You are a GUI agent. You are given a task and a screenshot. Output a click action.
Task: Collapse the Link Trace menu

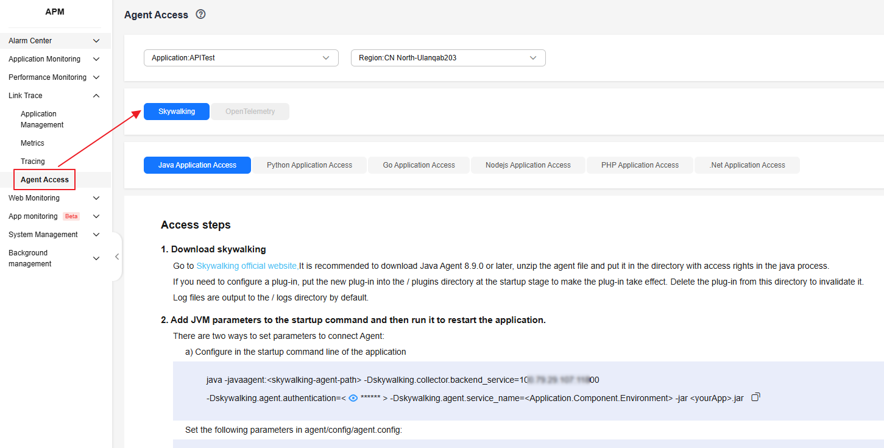56,96
